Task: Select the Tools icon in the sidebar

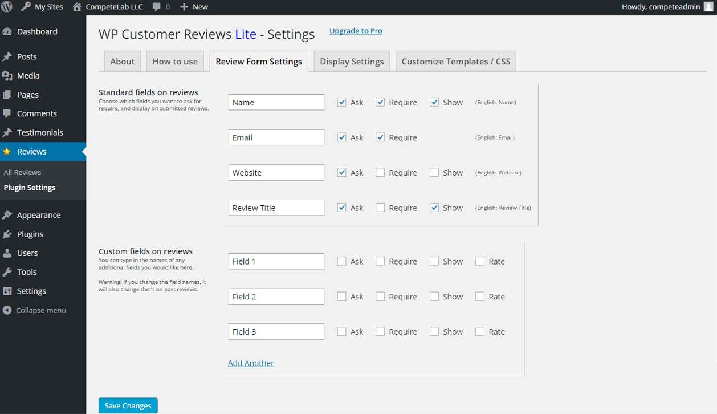Action: point(7,272)
